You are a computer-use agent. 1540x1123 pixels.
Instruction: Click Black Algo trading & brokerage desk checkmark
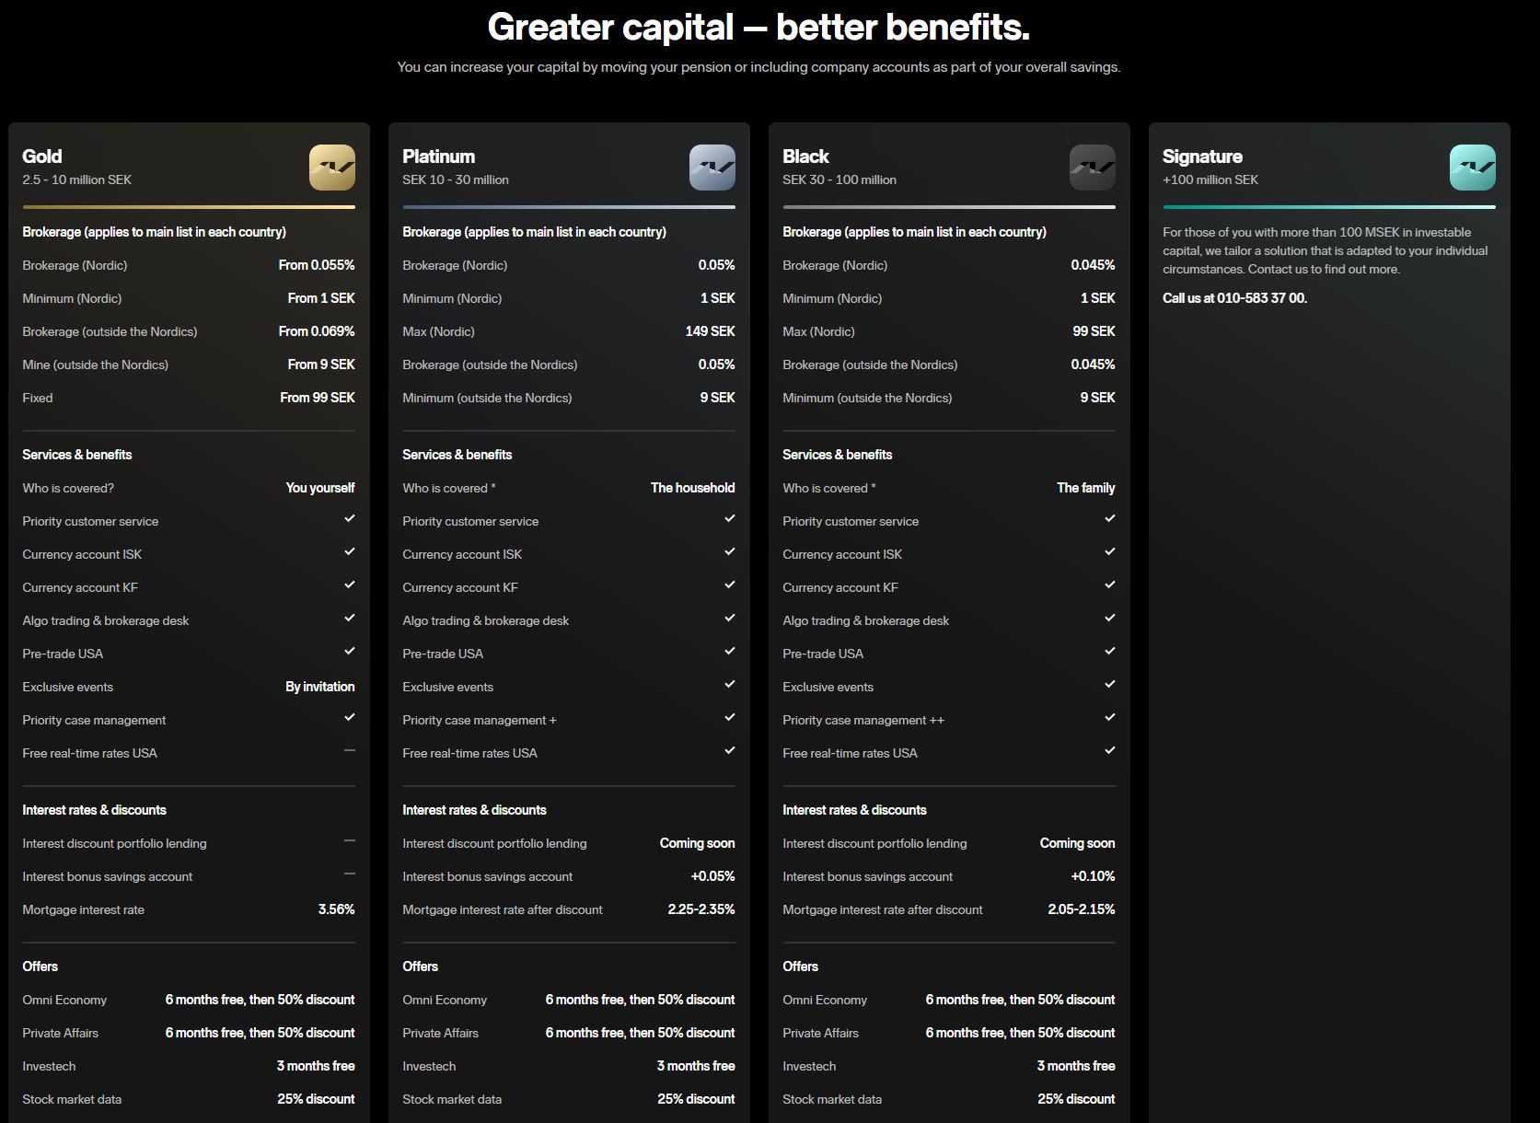click(1110, 619)
